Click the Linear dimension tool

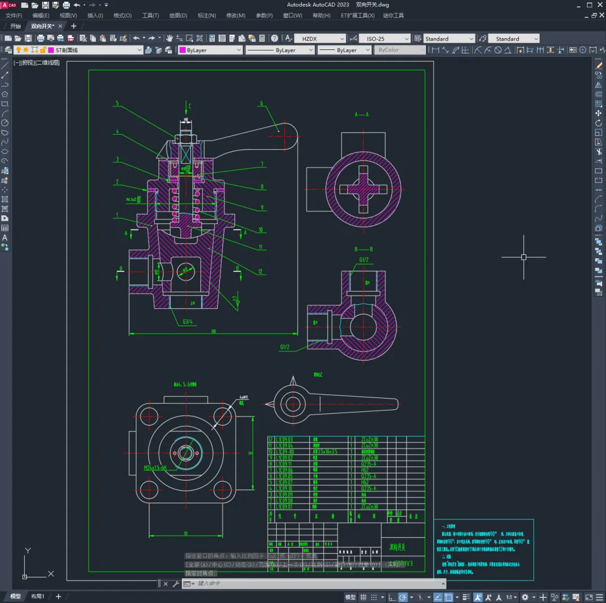pos(435,50)
